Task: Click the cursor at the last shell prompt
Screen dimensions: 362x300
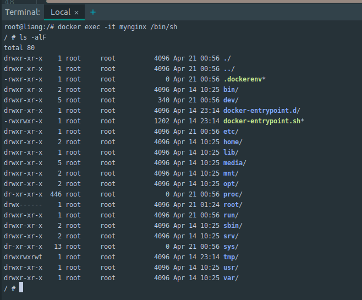Action: (21, 287)
